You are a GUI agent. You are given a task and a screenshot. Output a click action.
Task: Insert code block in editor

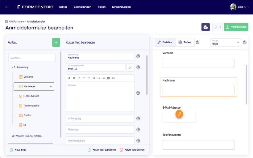click(104, 78)
